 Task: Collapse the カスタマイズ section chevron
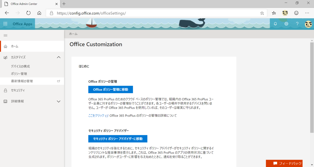click(x=59, y=57)
